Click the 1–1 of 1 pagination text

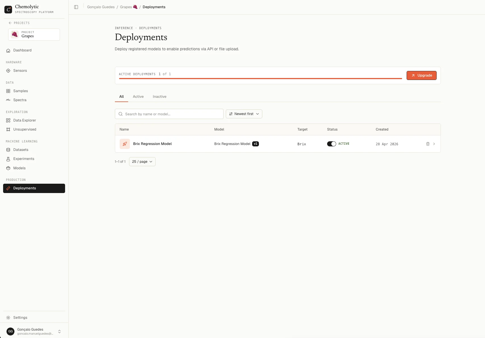coord(120,162)
